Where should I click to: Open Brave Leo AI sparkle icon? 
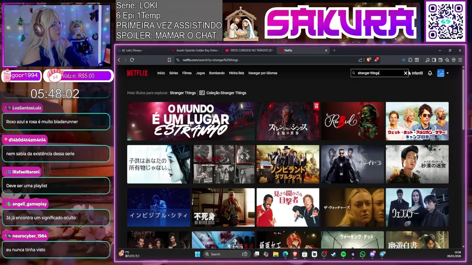click(447, 60)
